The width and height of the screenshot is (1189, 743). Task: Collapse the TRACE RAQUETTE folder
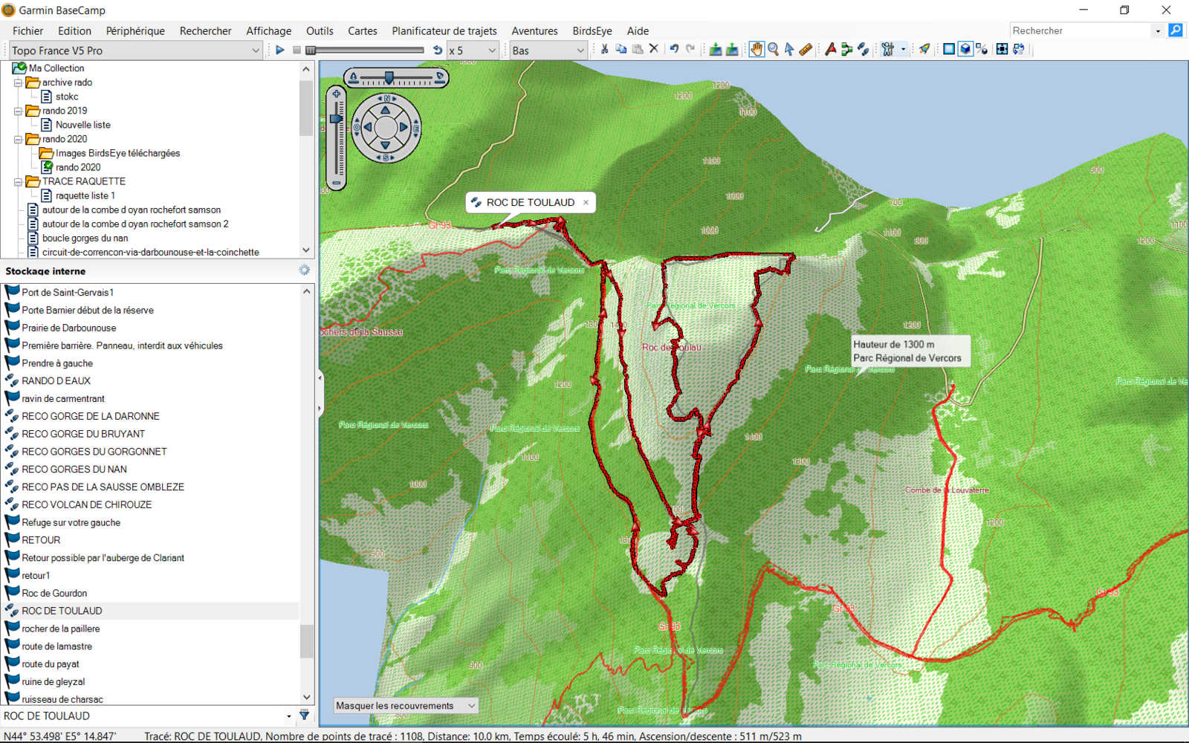(x=19, y=181)
